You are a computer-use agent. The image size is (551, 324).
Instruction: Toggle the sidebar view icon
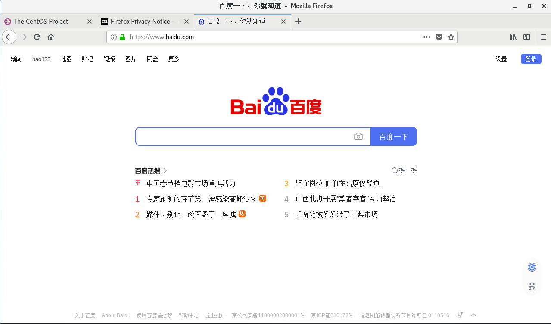tap(527, 37)
